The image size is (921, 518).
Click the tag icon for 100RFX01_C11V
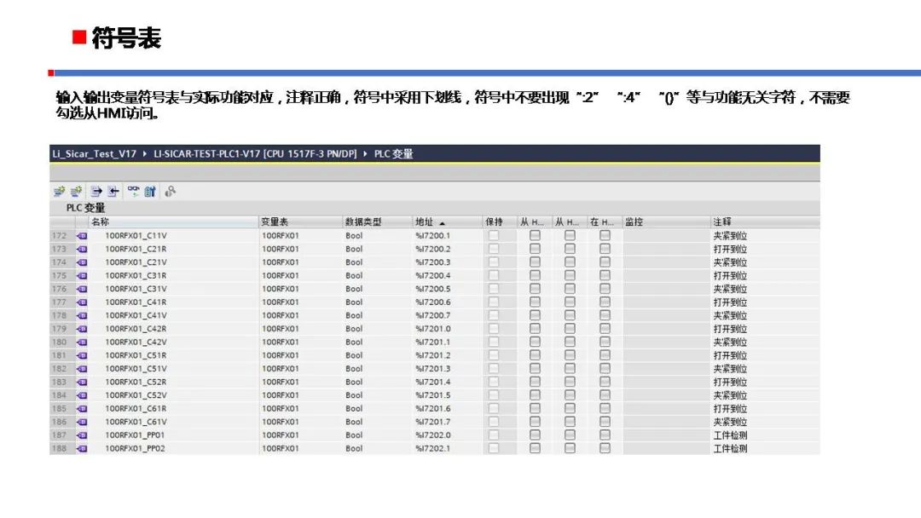pyautogui.click(x=82, y=236)
